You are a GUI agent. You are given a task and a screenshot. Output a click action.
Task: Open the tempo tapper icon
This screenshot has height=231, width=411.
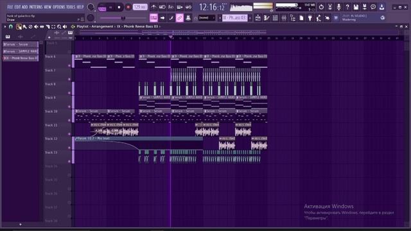click(319, 18)
